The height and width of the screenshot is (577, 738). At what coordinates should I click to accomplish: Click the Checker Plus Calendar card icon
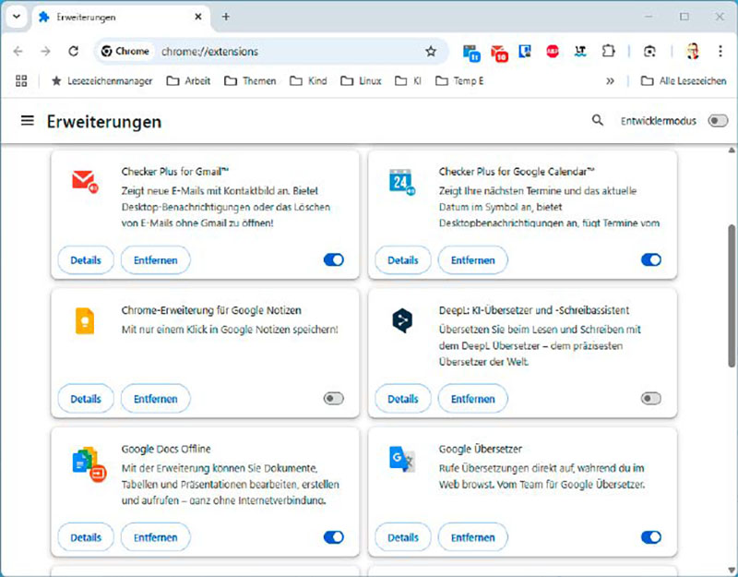coord(402,182)
